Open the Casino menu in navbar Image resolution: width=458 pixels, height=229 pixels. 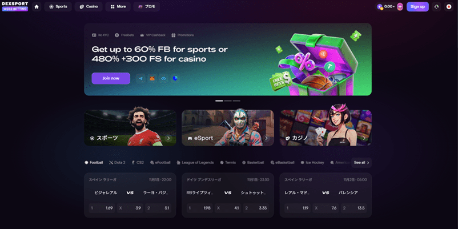[x=89, y=7]
